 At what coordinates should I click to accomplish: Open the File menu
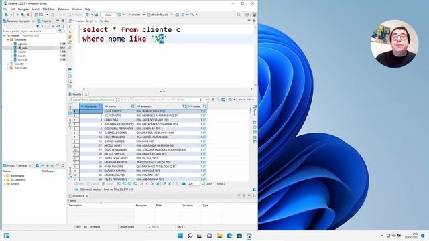tap(5, 9)
